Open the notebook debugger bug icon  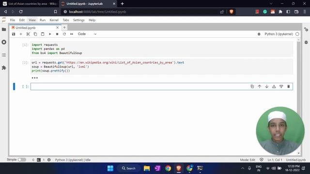tap(259, 34)
